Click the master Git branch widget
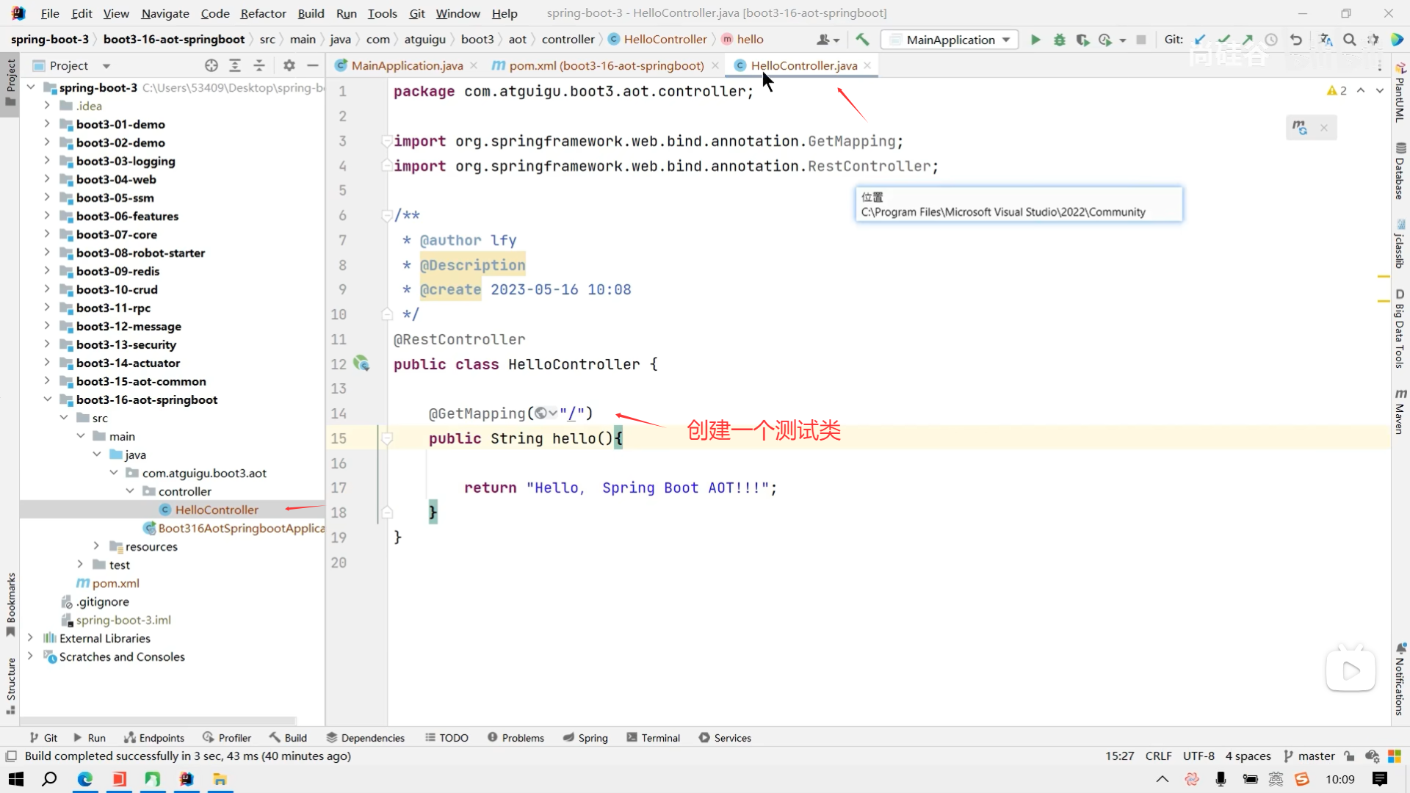The width and height of the screenshot is (1410, 793). (1309, 756)
